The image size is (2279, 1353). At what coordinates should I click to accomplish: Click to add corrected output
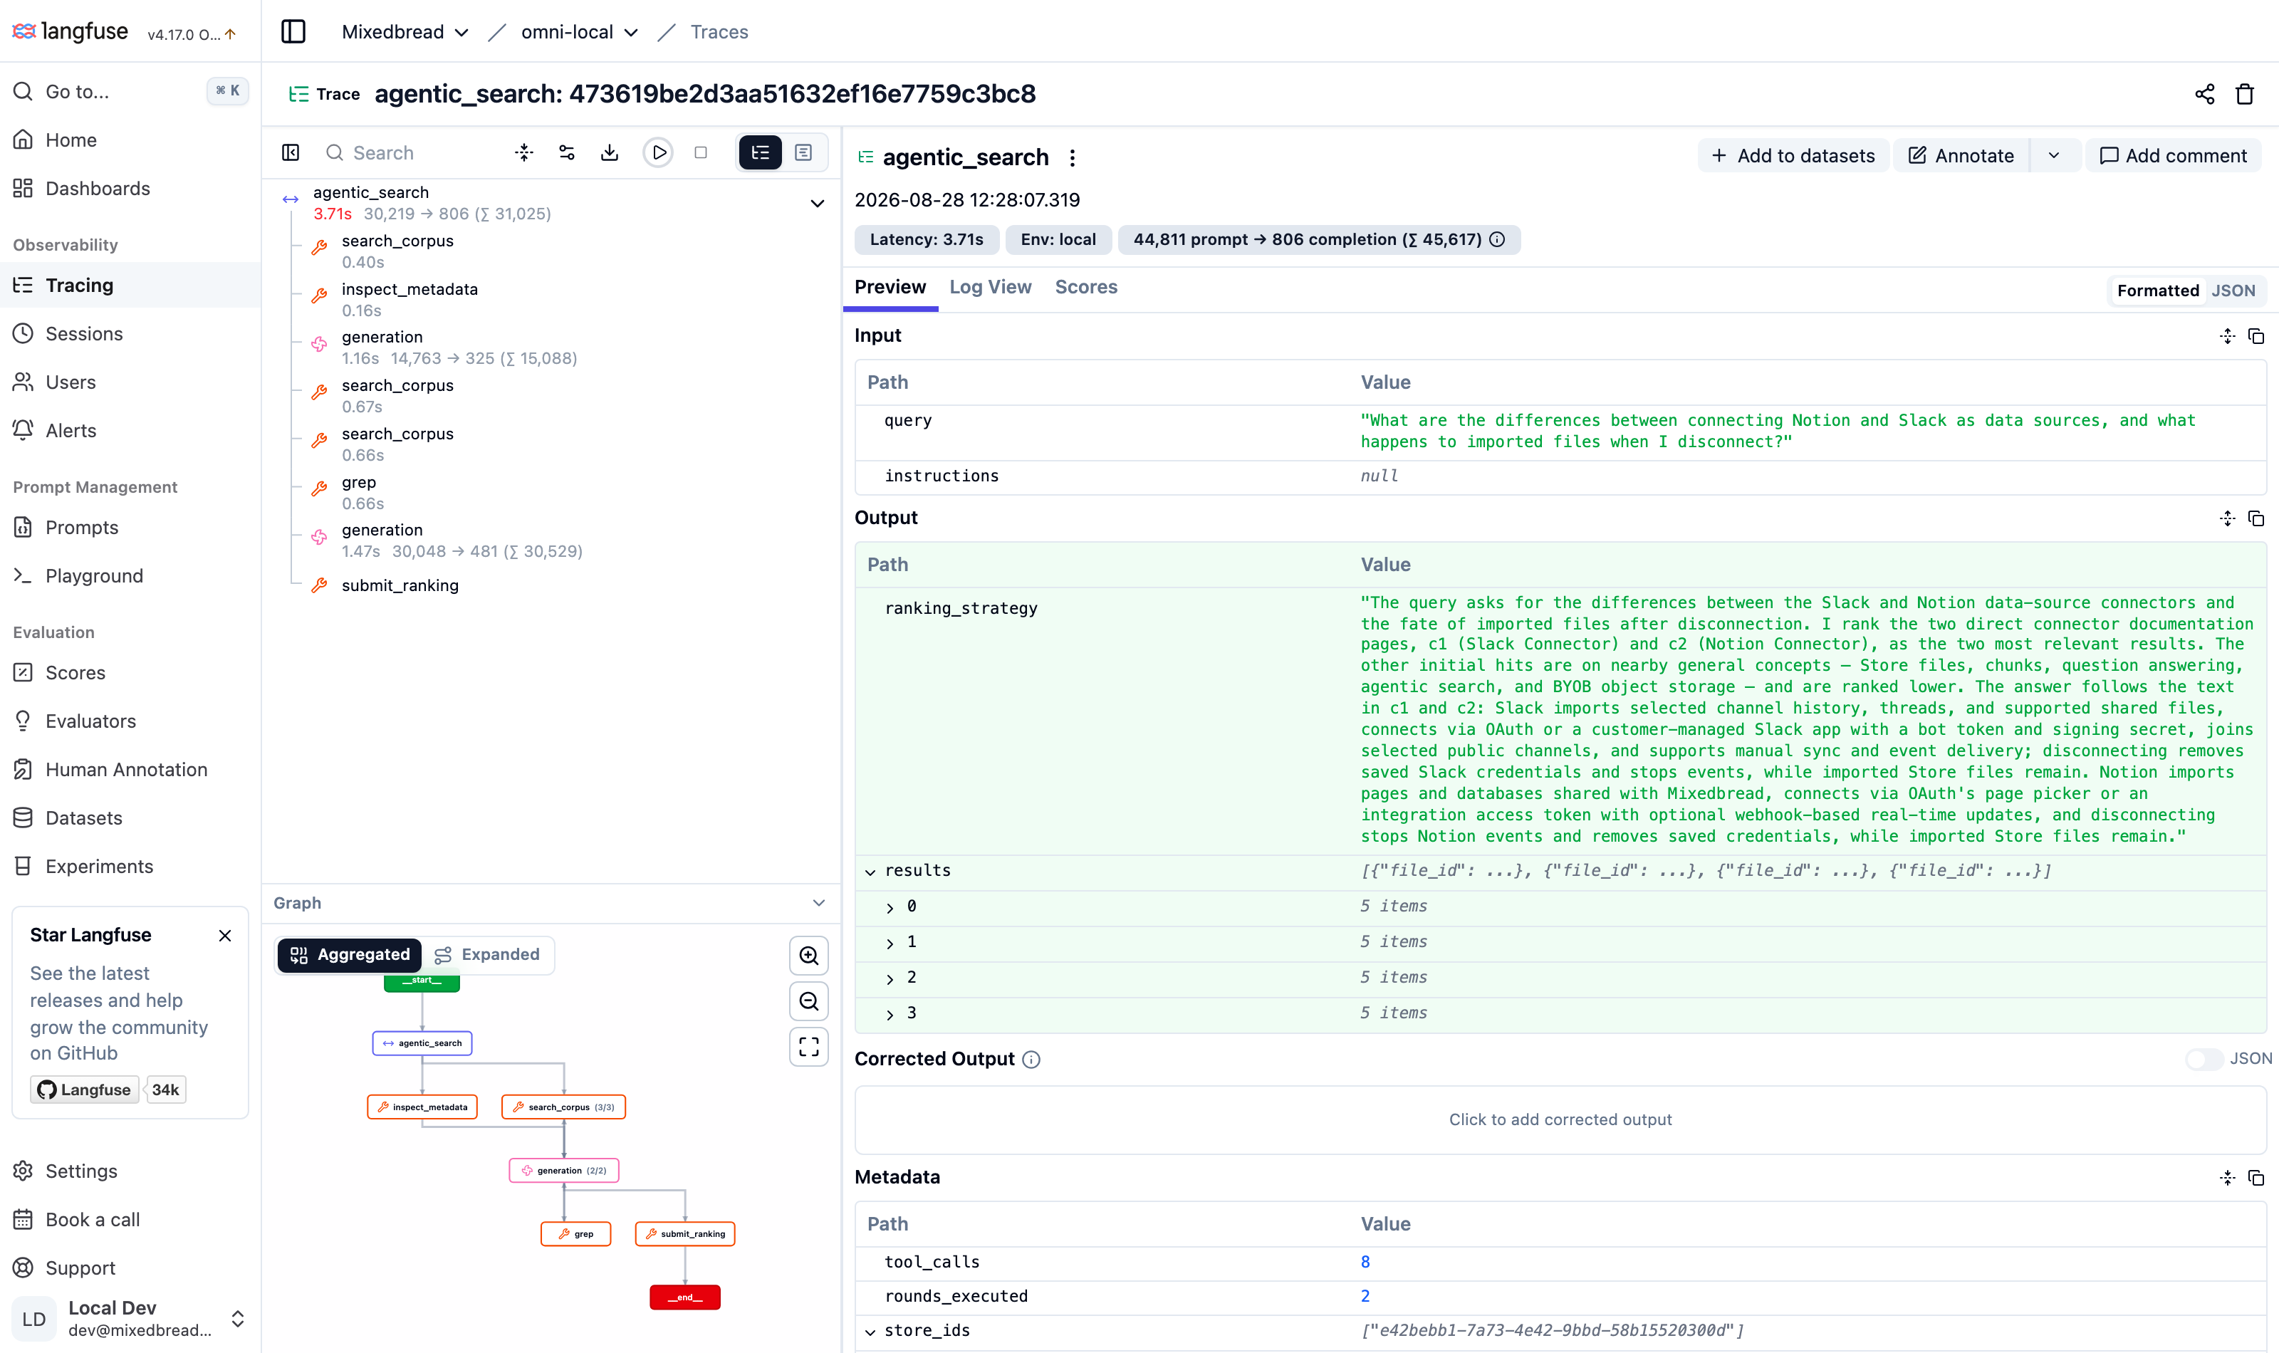1560,1119
